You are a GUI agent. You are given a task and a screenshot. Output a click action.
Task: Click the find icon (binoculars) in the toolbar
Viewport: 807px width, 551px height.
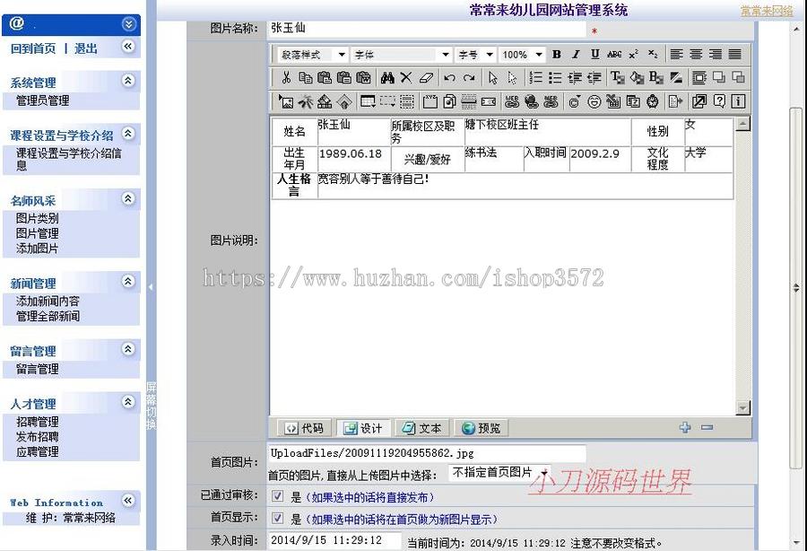point(387,77)
